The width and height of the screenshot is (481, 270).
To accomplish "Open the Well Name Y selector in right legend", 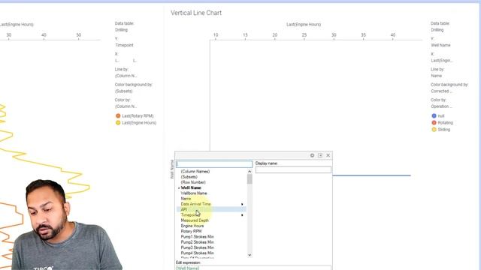I will point(440,45).
